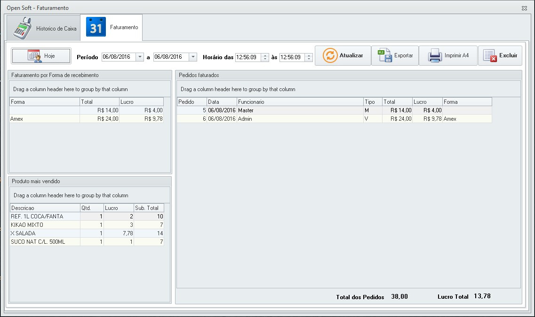Click the Hoje calendar icon
This screenshot has width=535, height=317.
[x=35, y=55]
